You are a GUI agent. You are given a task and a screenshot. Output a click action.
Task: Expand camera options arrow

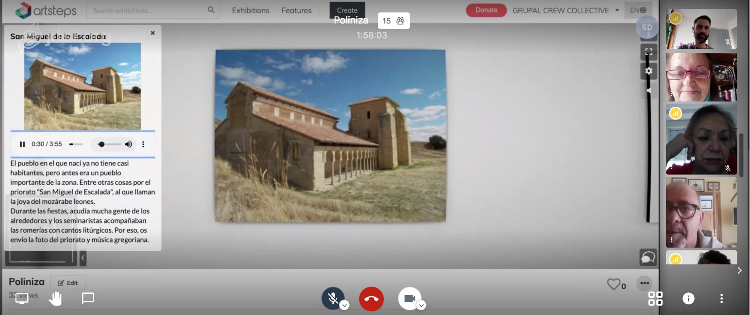(x=421, y=306)
